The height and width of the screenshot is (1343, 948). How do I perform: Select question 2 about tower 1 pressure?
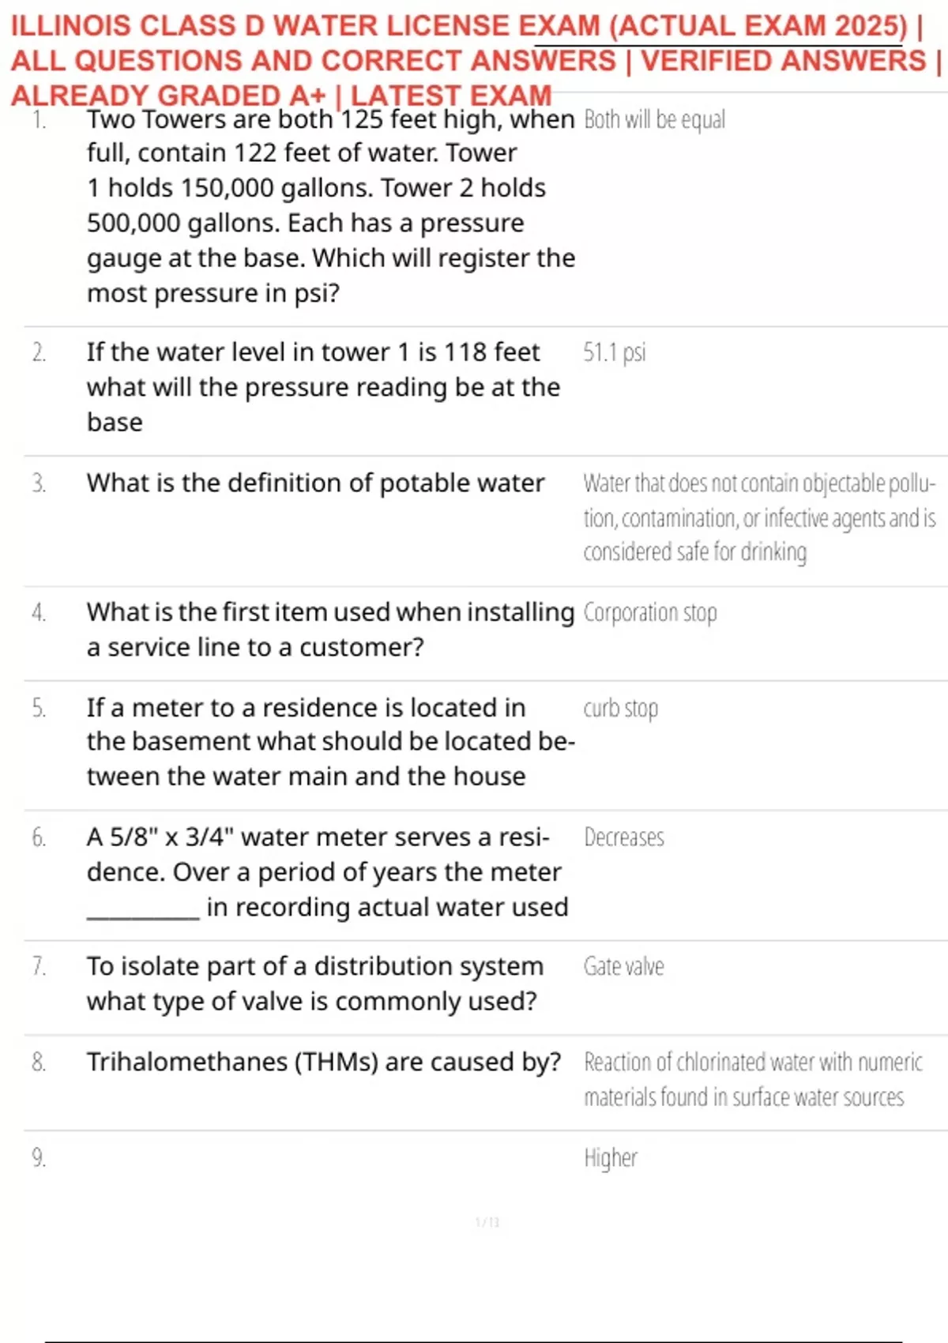[324, 387]
